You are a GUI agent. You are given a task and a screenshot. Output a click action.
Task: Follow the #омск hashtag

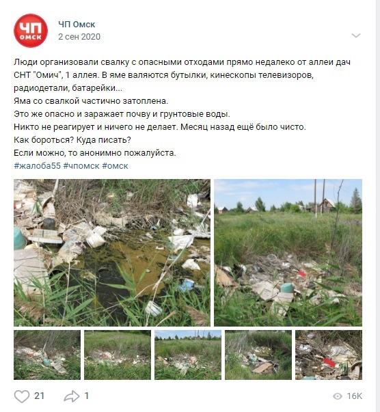pos(115,166)
